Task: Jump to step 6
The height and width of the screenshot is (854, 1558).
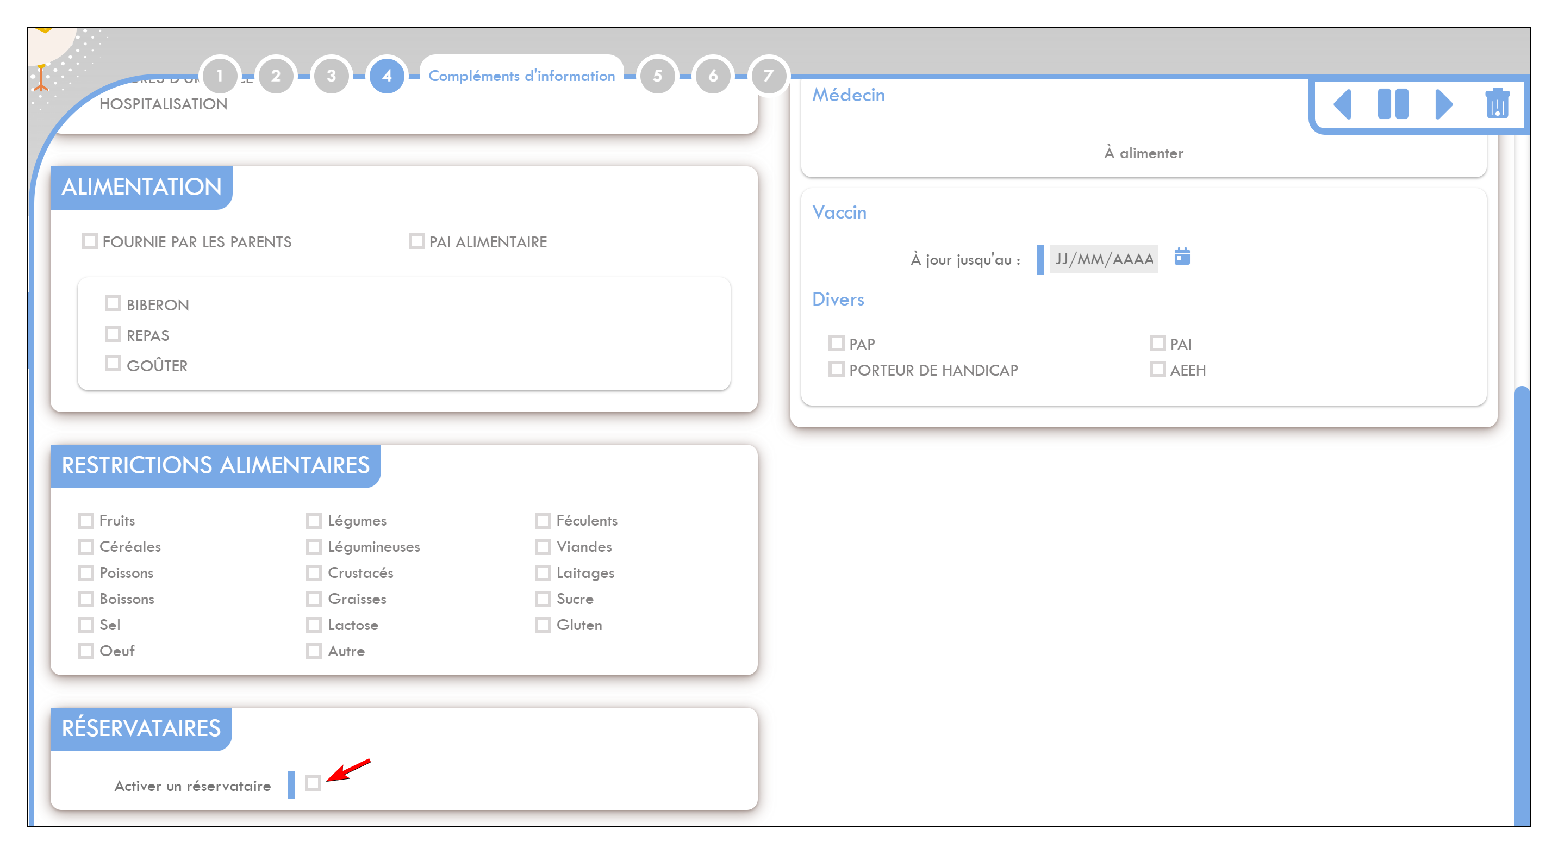Action: coord(713,76)
